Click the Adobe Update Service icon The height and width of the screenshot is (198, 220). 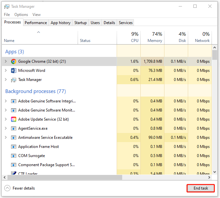[13, 119]
